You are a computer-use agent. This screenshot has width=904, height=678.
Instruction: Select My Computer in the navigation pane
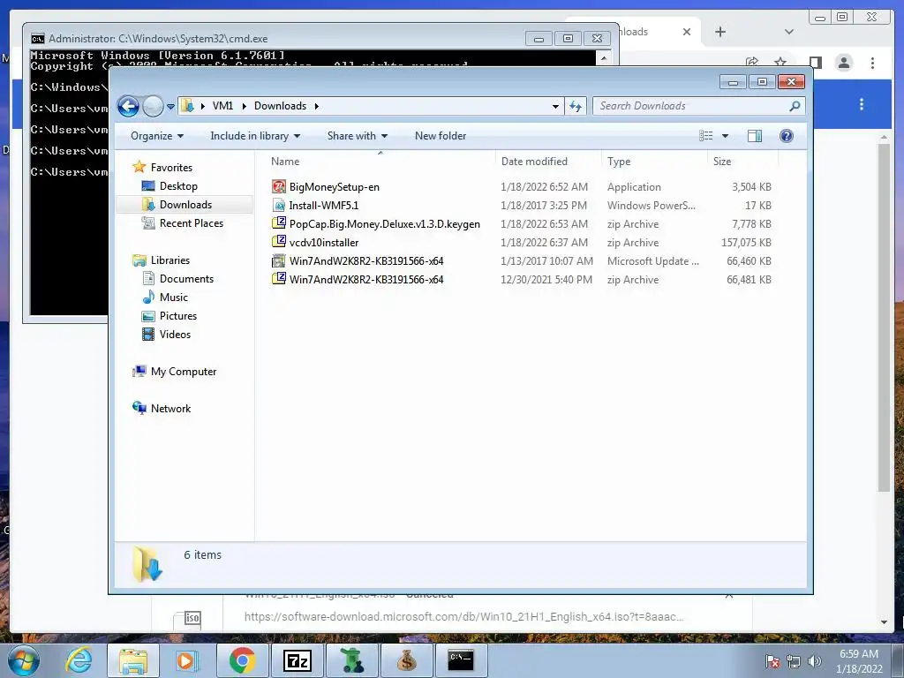click(x=184, y=372)
